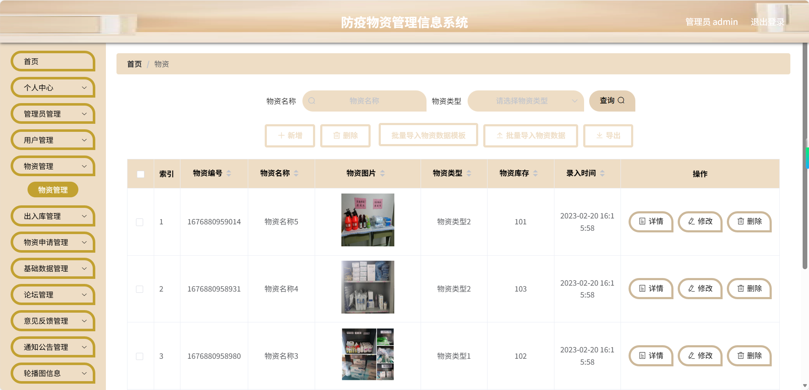Open 轮播图信息 sidebar menu
Image resolution: width=809 pixels, height=390 pixels.
point(53,373)
